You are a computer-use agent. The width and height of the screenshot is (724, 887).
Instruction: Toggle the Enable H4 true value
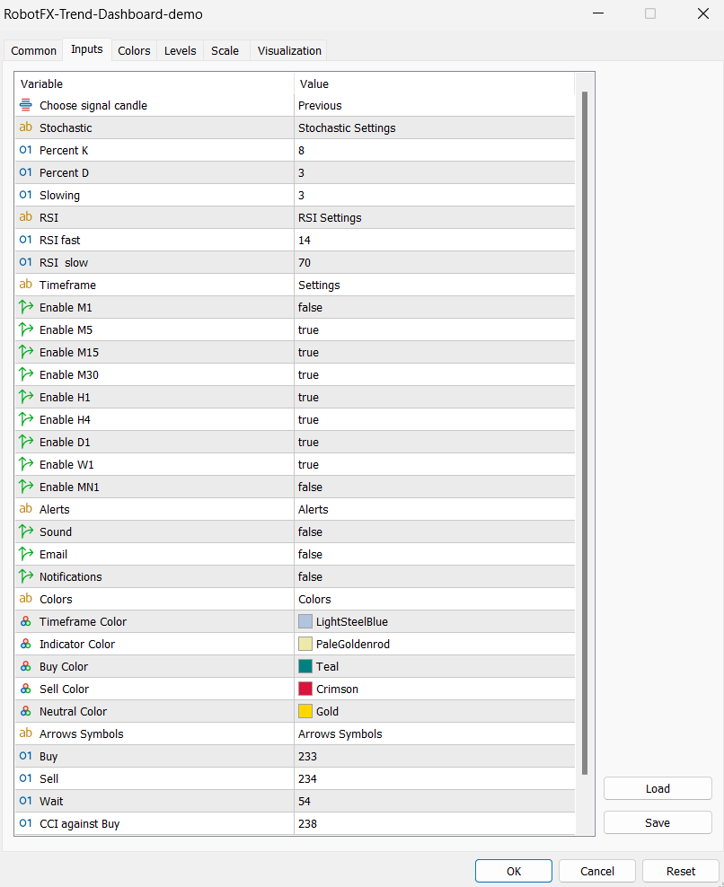tap(434, 420)
